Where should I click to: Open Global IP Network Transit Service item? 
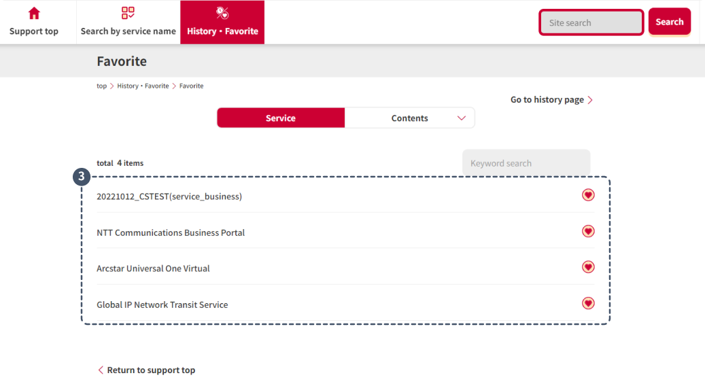coord(162,305)
